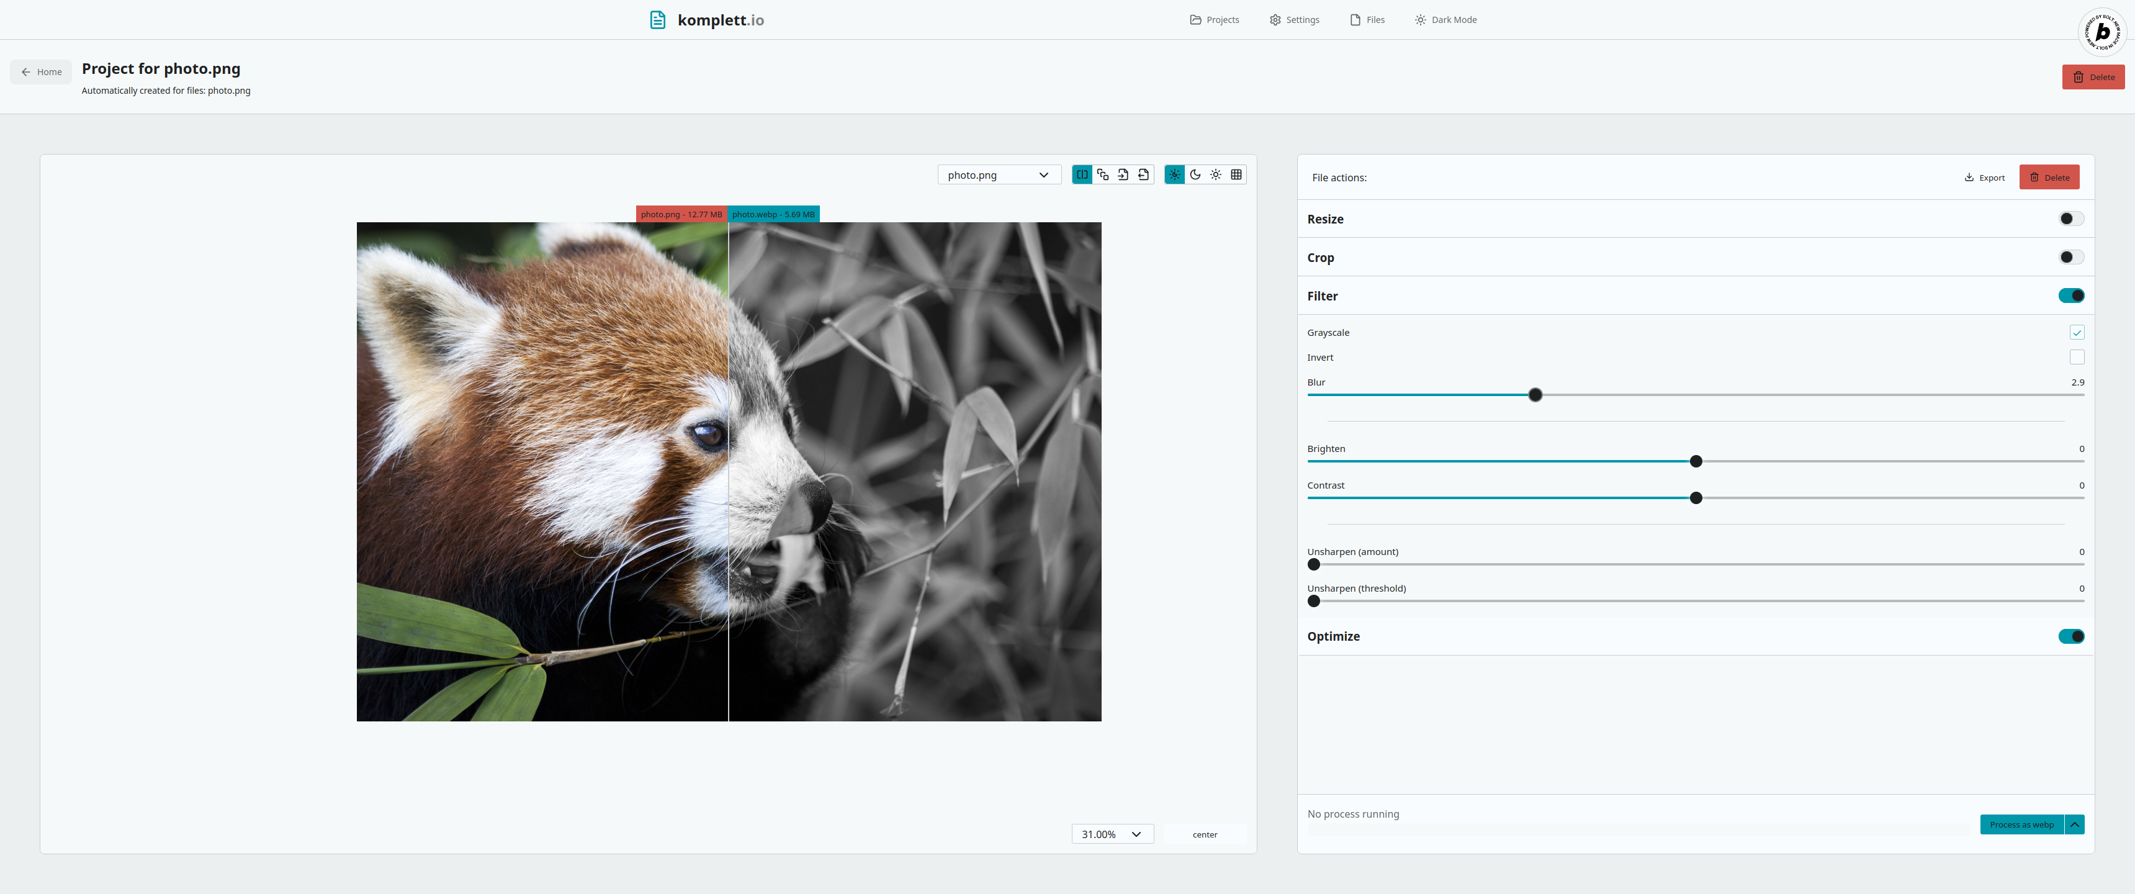This screenshot has height=894, width=2135.
Task: Select the moon dark background icon
Action: 1195,174
